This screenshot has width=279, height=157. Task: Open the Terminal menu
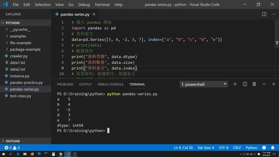click(x=102, y=5)
